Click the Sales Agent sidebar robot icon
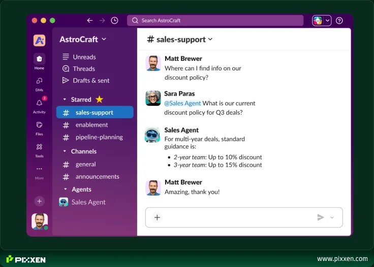This screenshot has height=267, width=374. [64, 202]
